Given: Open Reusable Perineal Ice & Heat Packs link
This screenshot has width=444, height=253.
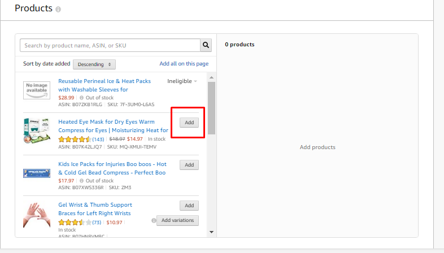Looking at the screenshot, I should click(105, 85).
